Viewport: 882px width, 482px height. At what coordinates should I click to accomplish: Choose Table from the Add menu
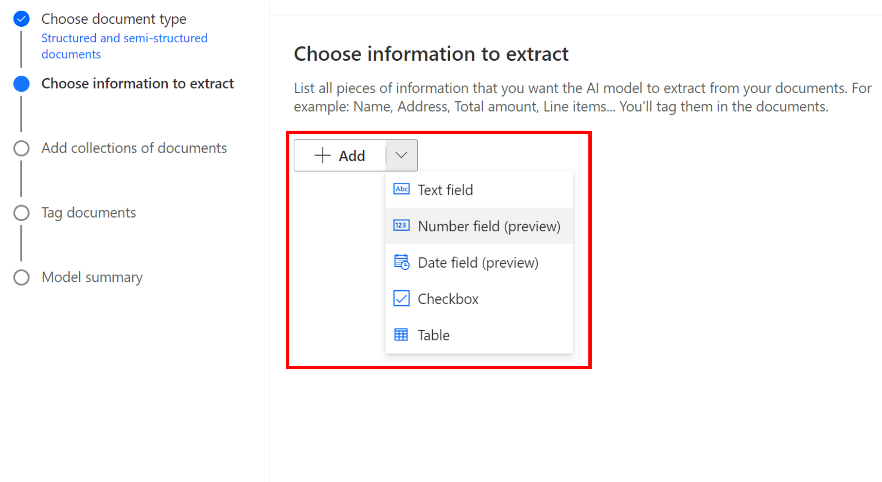(x=479, y=335)
